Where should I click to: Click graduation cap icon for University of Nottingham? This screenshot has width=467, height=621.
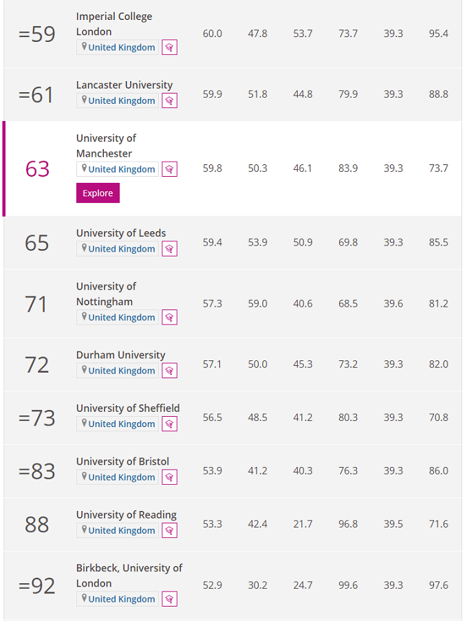tap(169, 318)
